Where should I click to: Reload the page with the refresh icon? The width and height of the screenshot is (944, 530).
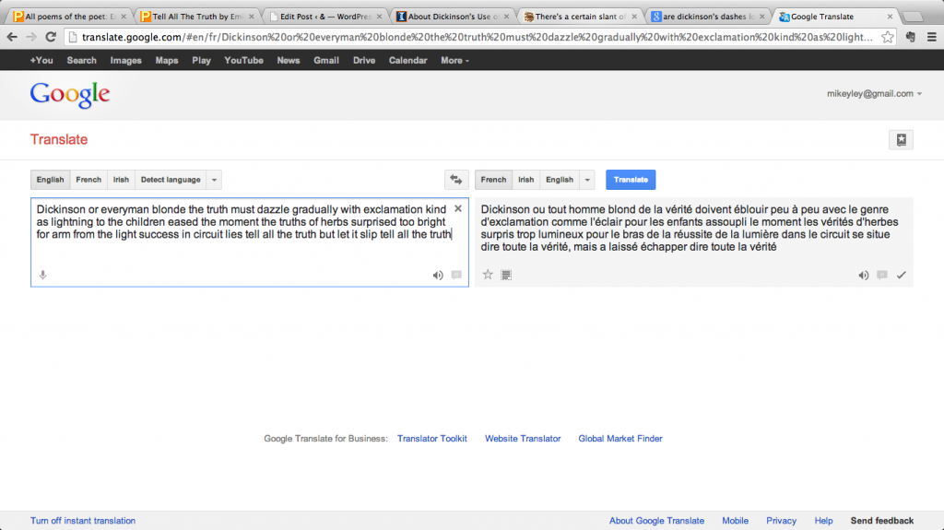click(52, 38)
